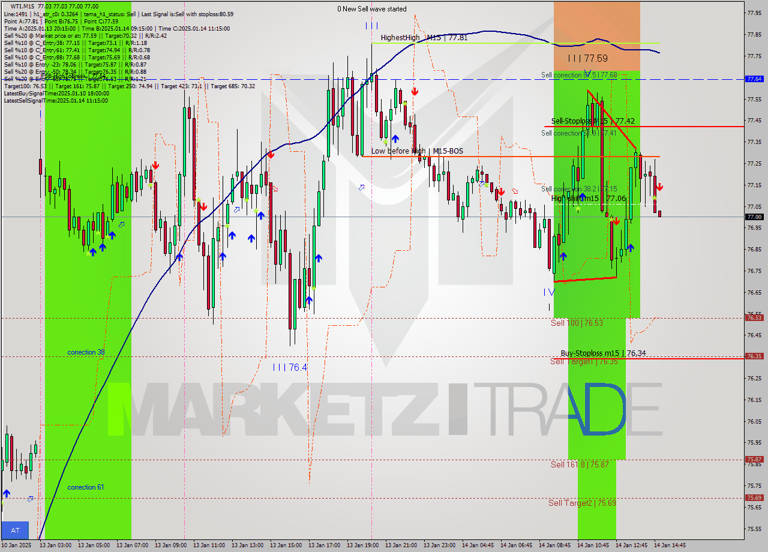The width and height of the screenshot is (768, 552).
Task: Click the 'Sell 100 | 76.53' label
Action: (577, 323)
